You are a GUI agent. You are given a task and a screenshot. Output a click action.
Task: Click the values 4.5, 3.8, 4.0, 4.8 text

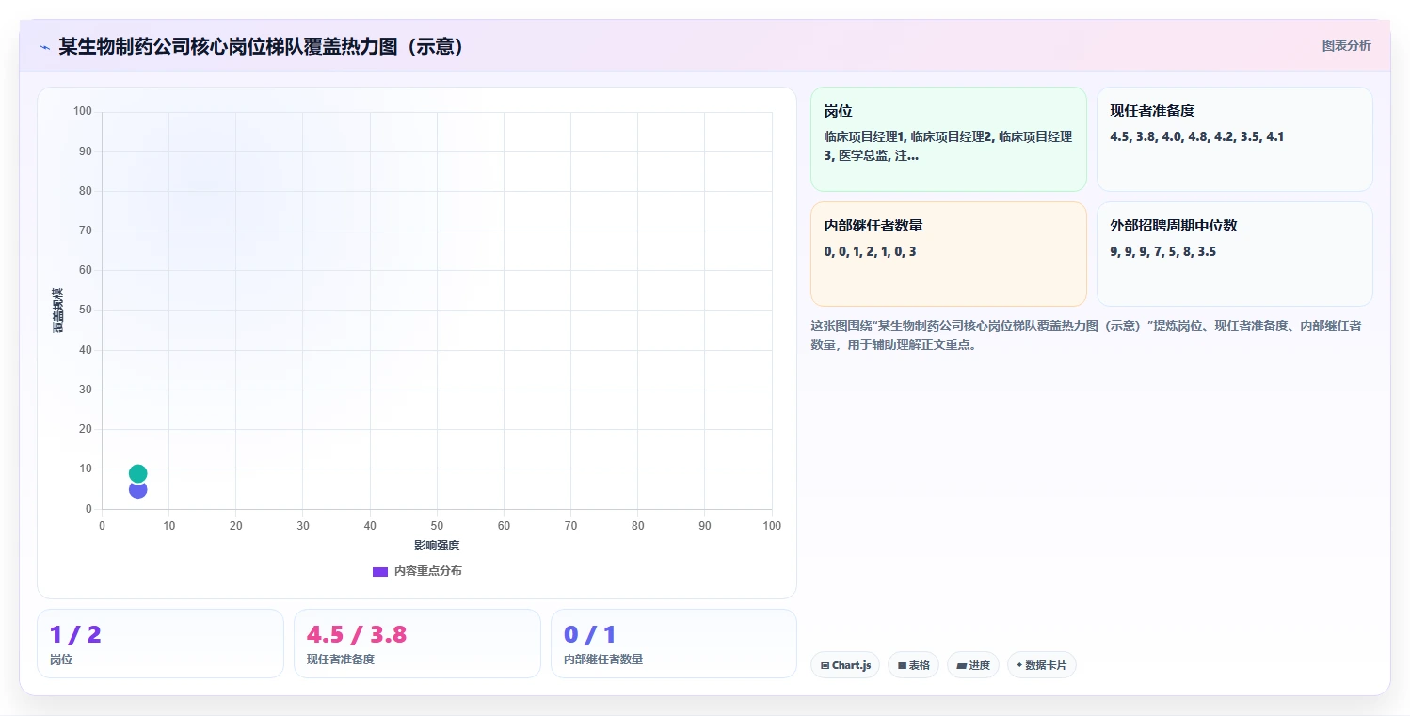1196,136
